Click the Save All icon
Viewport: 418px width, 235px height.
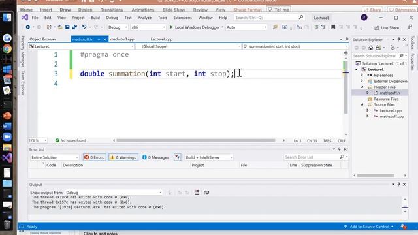point(74,27)
